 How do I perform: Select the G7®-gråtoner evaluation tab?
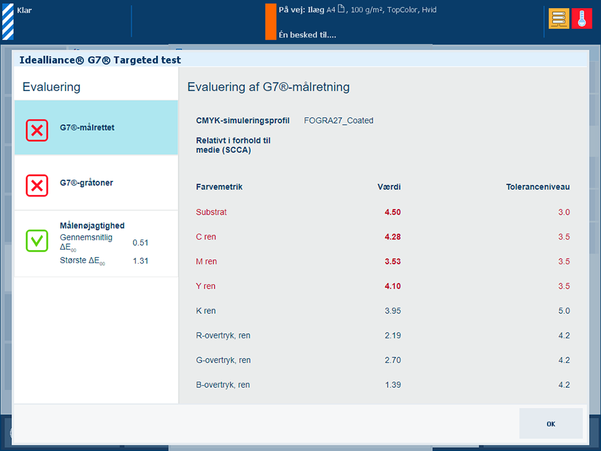click(96, 183)
